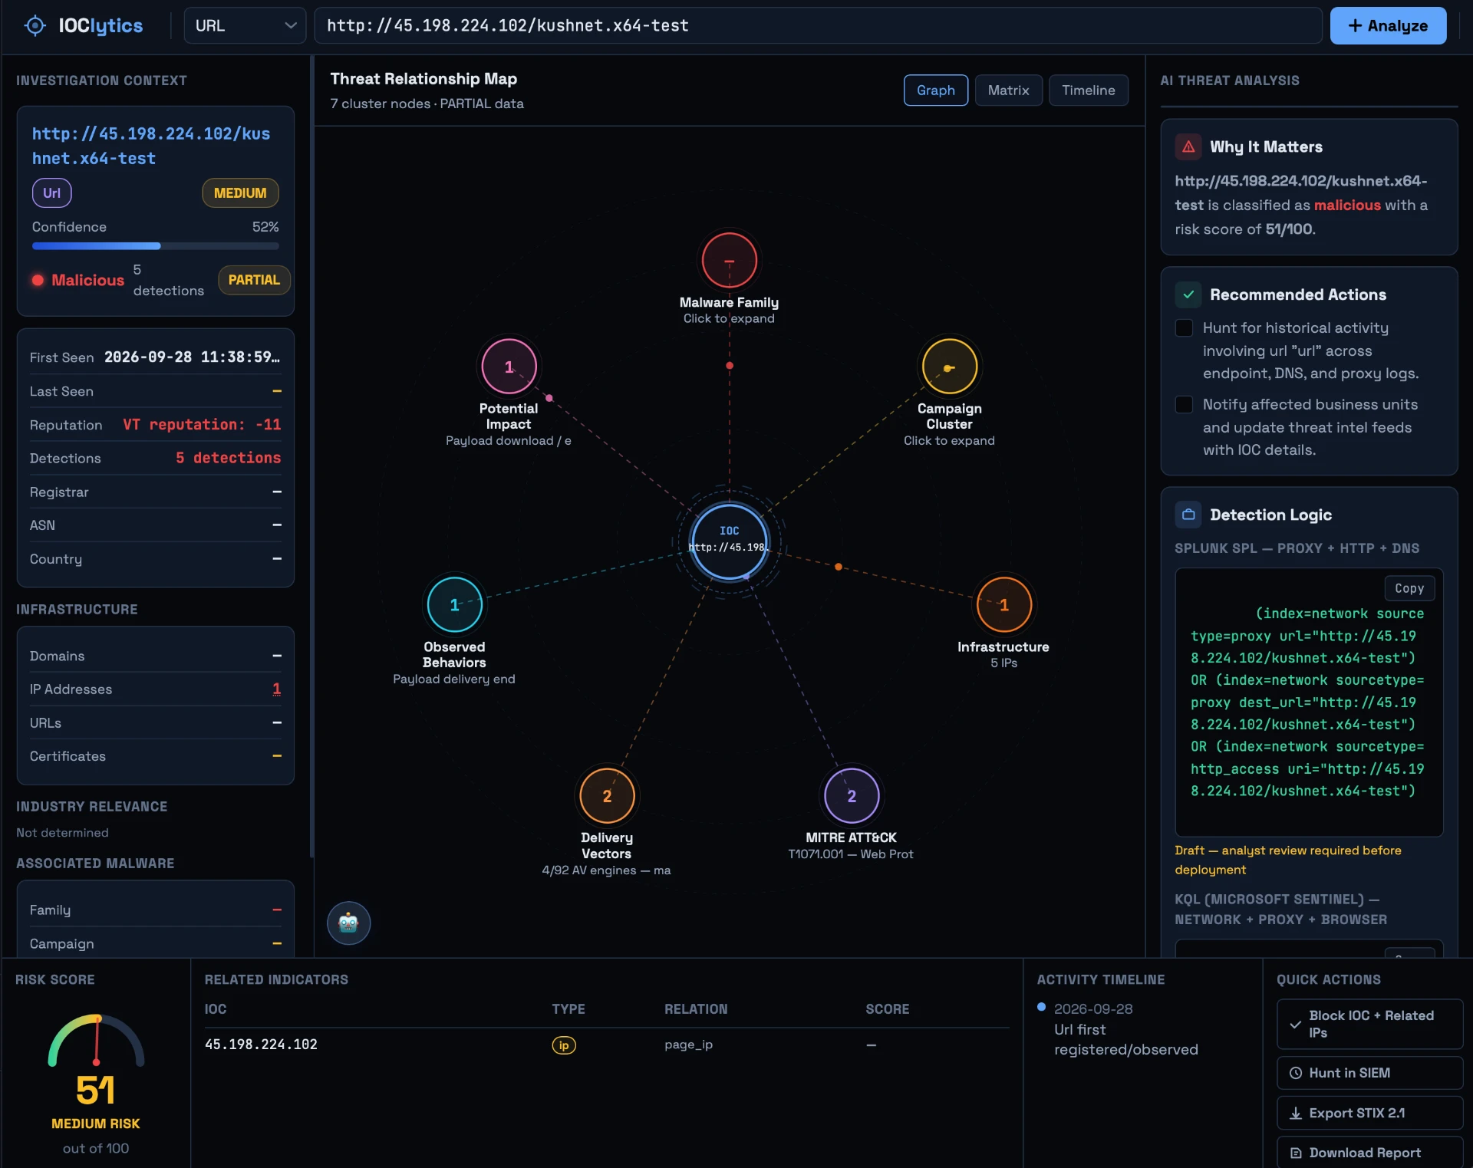The height and width of the screenshot is (1168, 1473).
Task: Switch to the Timeline view tab
Action: 1088,90
